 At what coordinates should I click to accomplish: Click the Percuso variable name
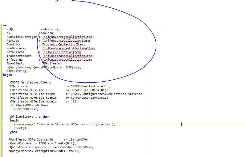13,41
